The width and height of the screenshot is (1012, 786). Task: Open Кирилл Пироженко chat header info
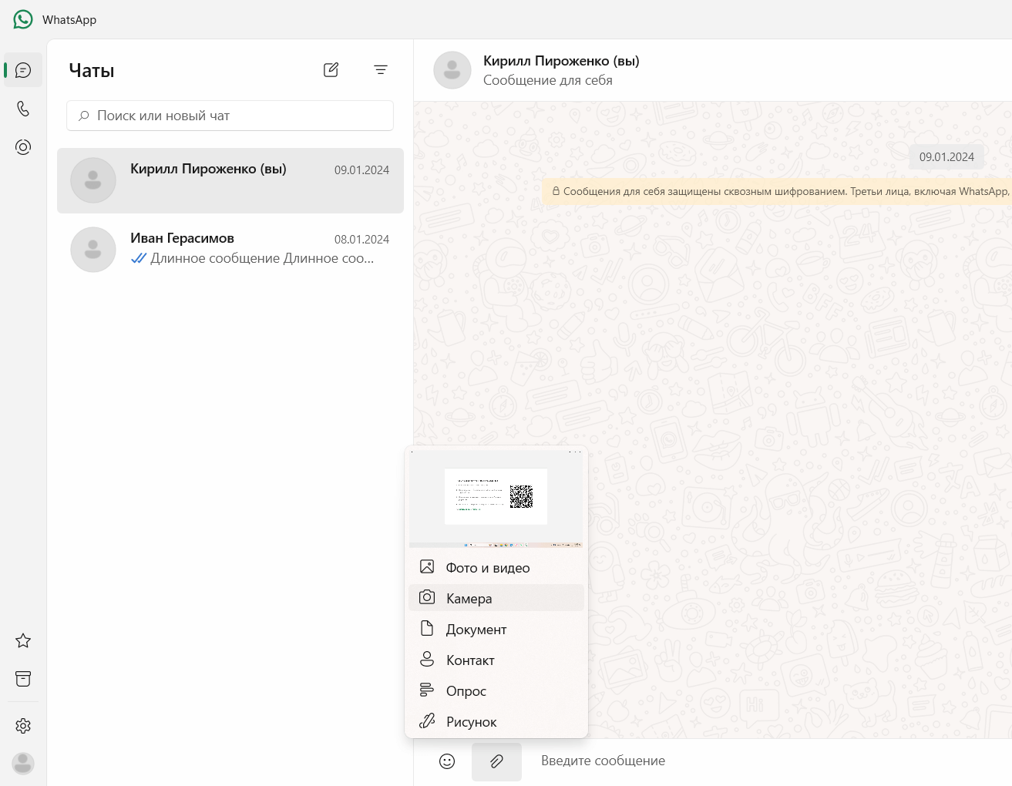pos(561,70)
